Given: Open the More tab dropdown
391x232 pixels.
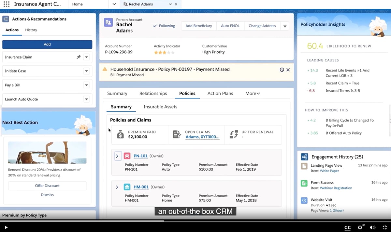Looking at the screenshot, I should tap(252, 93).
